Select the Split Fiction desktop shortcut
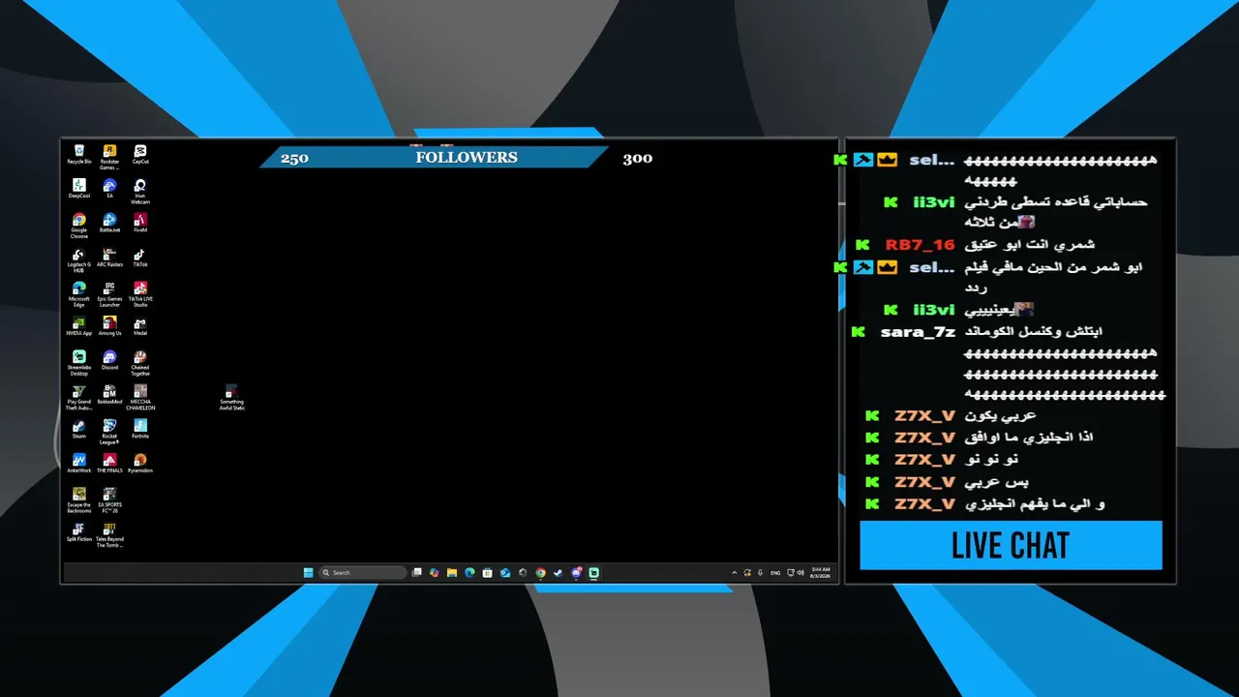1239x697 pixels. click(79, 532)
